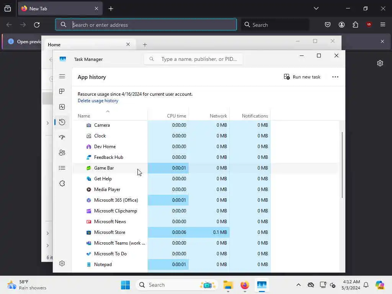The image size is (392, 294).
Task: Reload page in Firefox
Action: coord(37,25)
